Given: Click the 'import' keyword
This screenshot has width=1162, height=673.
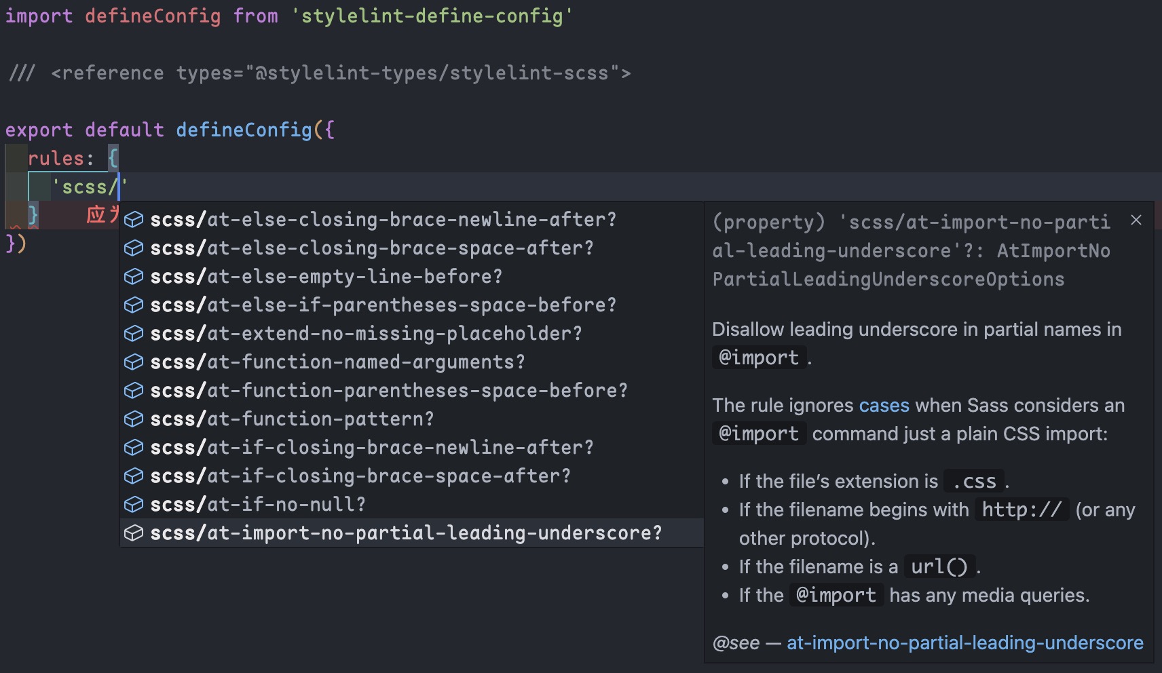Looking at the screenshot, I should click(39, 16).
